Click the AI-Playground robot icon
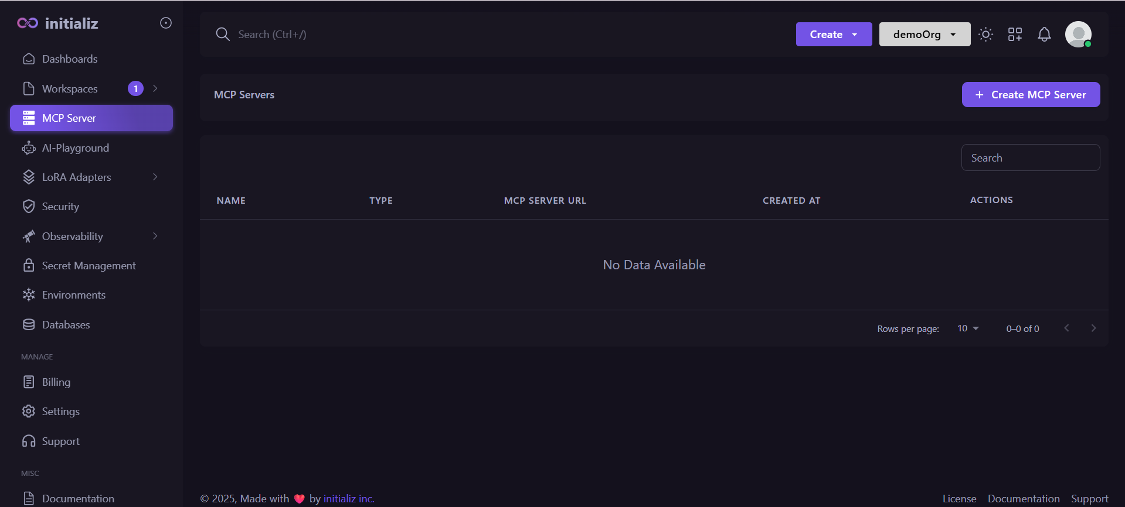Screen dimensions: 1125x507 coord(29,148)
